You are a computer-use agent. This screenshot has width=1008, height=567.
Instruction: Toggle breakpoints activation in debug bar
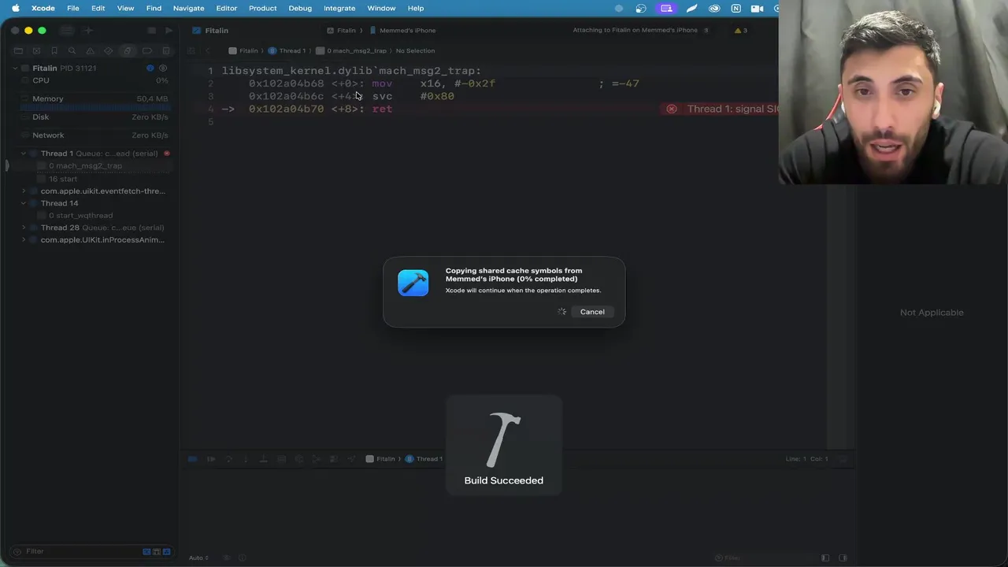(192, 459)
